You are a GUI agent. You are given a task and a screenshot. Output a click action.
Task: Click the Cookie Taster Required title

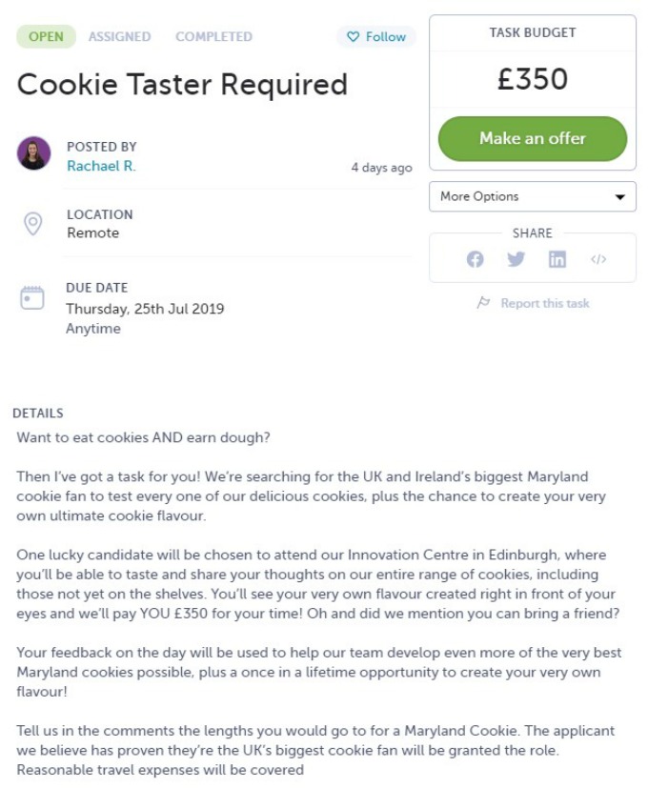point(182,85)
